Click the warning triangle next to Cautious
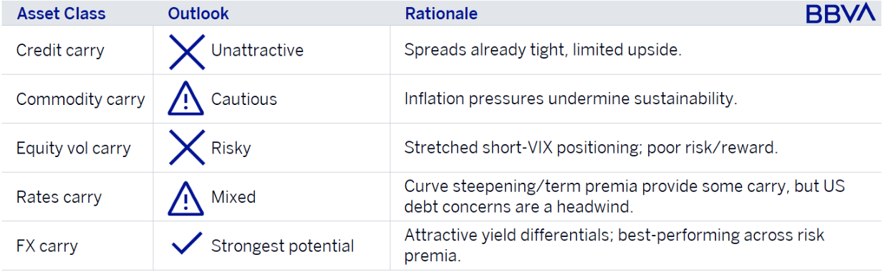The width and height of the screenshot is (883, 272). click(186, 99)
